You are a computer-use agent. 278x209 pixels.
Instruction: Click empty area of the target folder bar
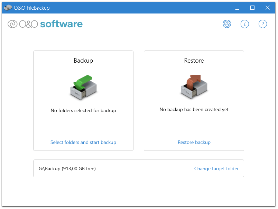145,169
